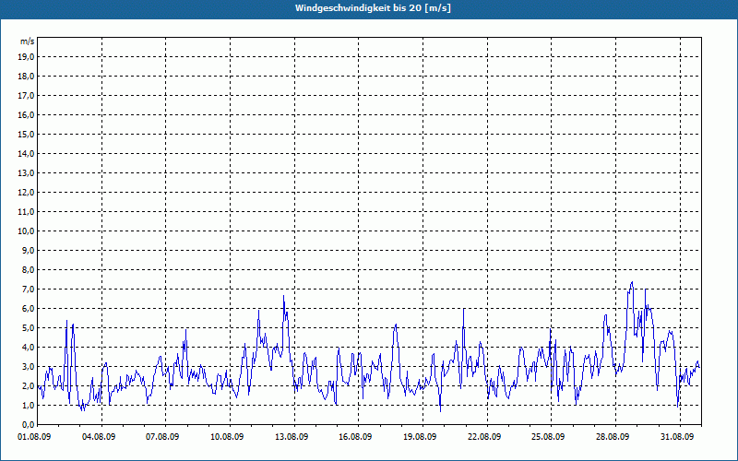Image resolution: width=738 pixels, height=461 pixels.
Task: Click the y-axis label 6,0
Action: pos(29,309)
